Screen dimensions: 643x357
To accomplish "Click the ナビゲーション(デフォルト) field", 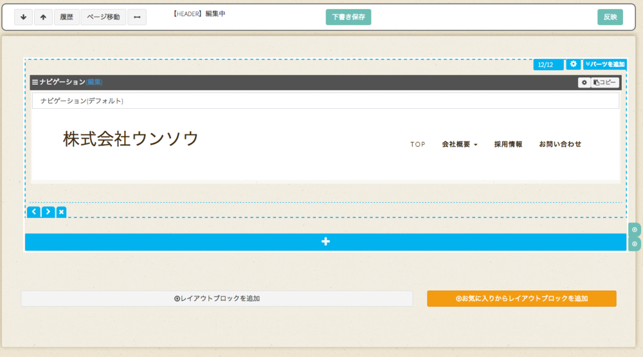I will point(325,100).
